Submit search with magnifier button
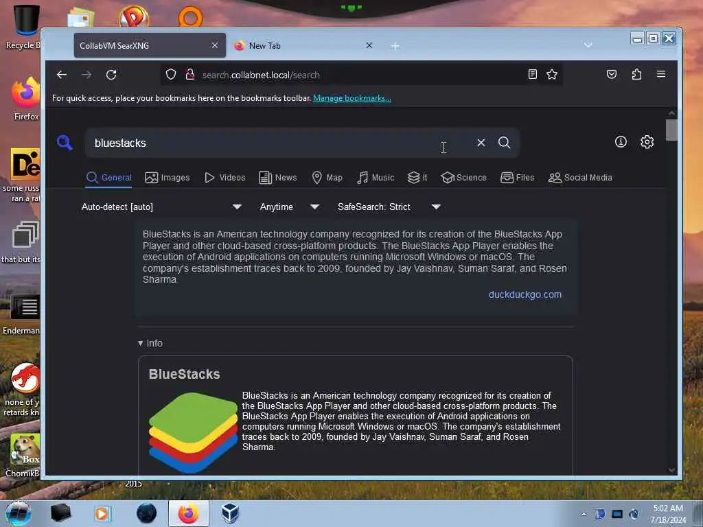The width and height of the screenshot is (703, 527). (505, 143)
